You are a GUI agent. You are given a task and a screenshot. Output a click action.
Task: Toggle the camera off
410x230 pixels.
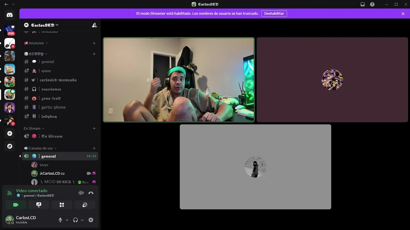click(16, 205)
